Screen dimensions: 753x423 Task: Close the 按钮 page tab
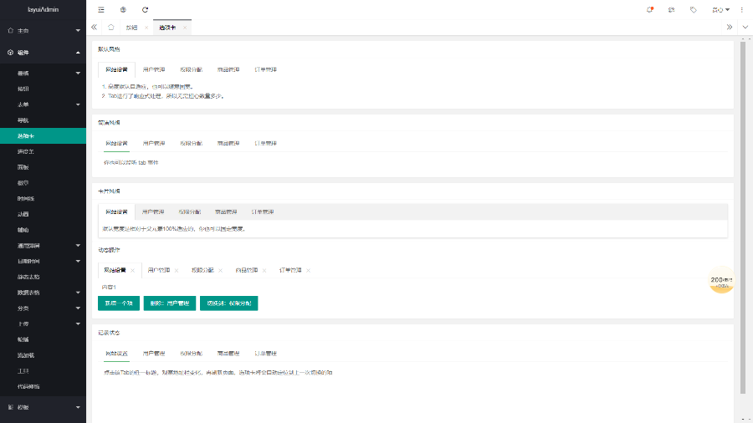(146, 28)
